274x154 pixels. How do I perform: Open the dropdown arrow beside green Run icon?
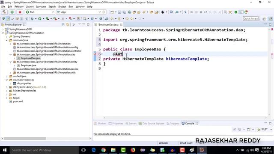point(43,19)
